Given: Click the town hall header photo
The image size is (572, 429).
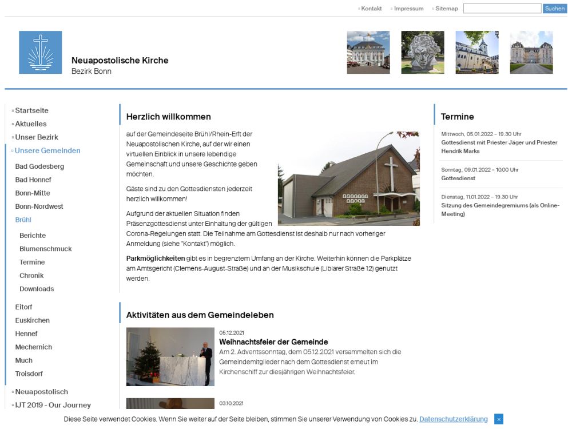Looking at the screenshot, I should pos(368,53).
